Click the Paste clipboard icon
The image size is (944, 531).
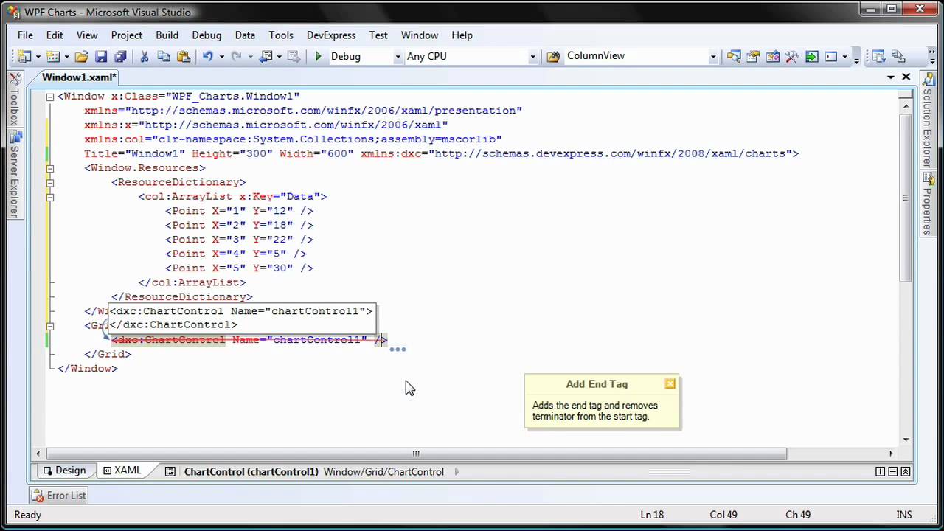tap(184, 56)
